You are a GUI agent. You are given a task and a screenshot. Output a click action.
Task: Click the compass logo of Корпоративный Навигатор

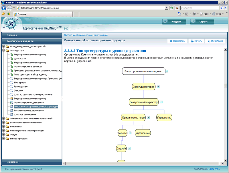tap(11, 24)
